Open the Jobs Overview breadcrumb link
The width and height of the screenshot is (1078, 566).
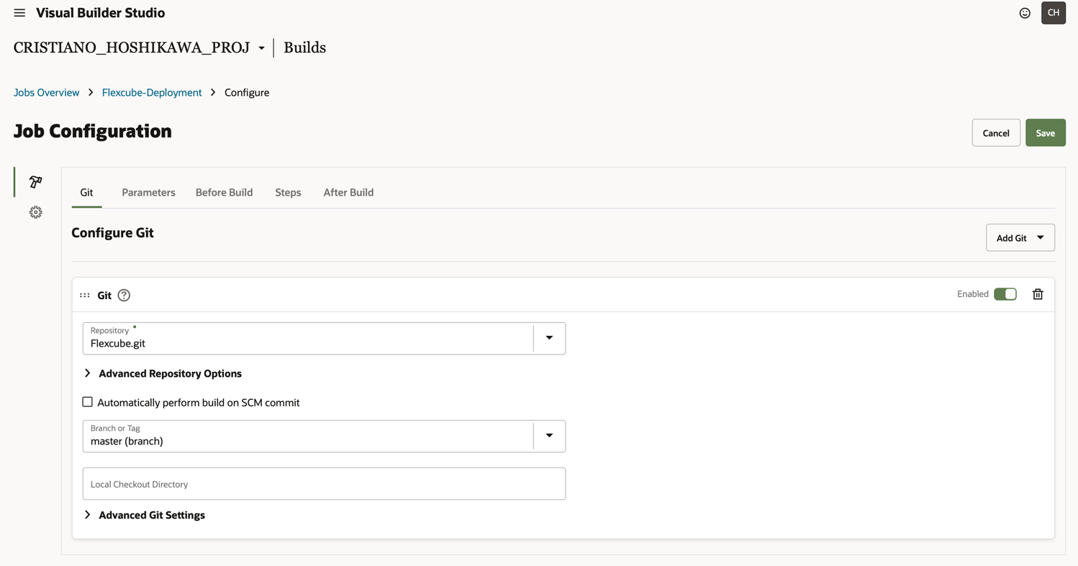coord(46,92)
